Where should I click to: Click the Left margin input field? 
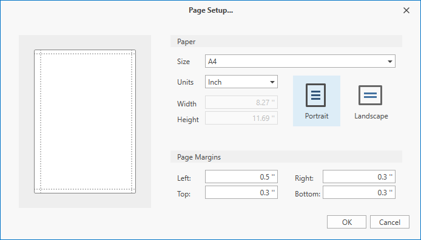(x=241, y=177)
